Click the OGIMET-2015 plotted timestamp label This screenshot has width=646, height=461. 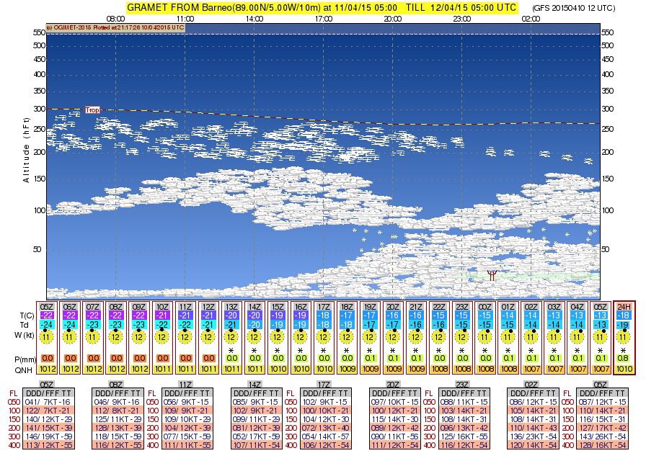coord(115,27)
